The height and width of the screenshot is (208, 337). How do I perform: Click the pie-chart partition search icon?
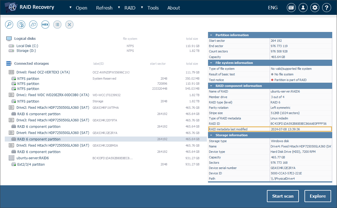21,24
